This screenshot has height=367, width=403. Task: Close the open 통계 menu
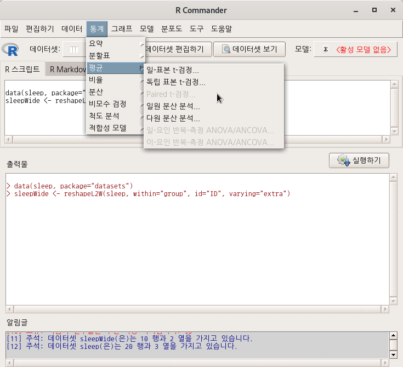[97, 28]
